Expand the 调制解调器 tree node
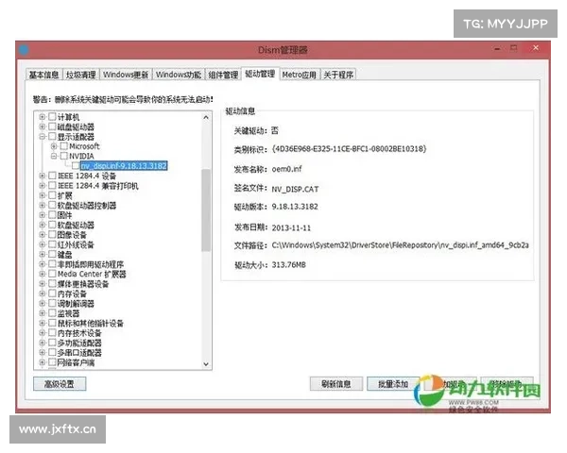The image size is (567, 453). pos(43,303)
